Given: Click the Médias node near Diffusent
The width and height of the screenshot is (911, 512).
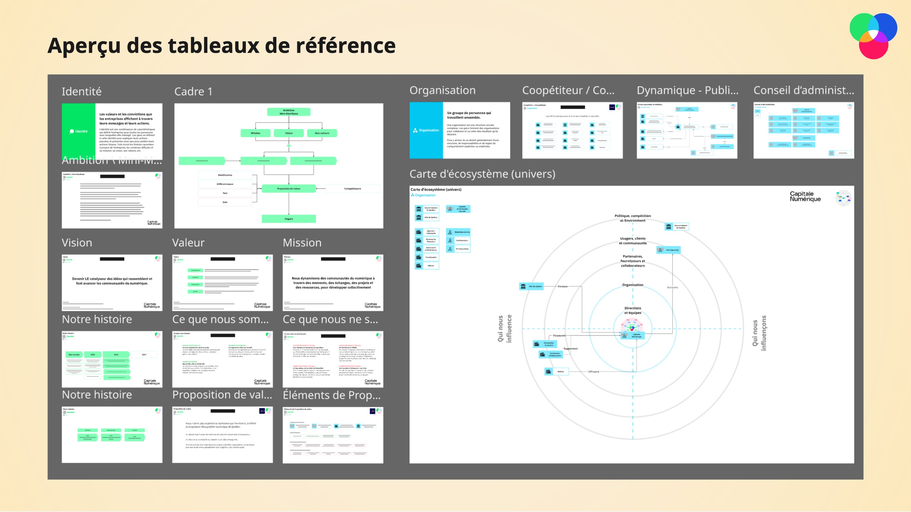Looking at the screenshot, I should coord(557,372).
